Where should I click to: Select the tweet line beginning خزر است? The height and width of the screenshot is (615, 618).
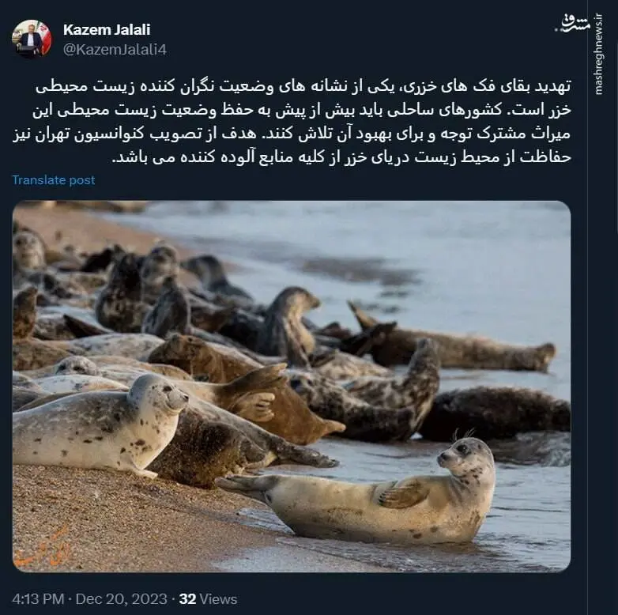302,111
